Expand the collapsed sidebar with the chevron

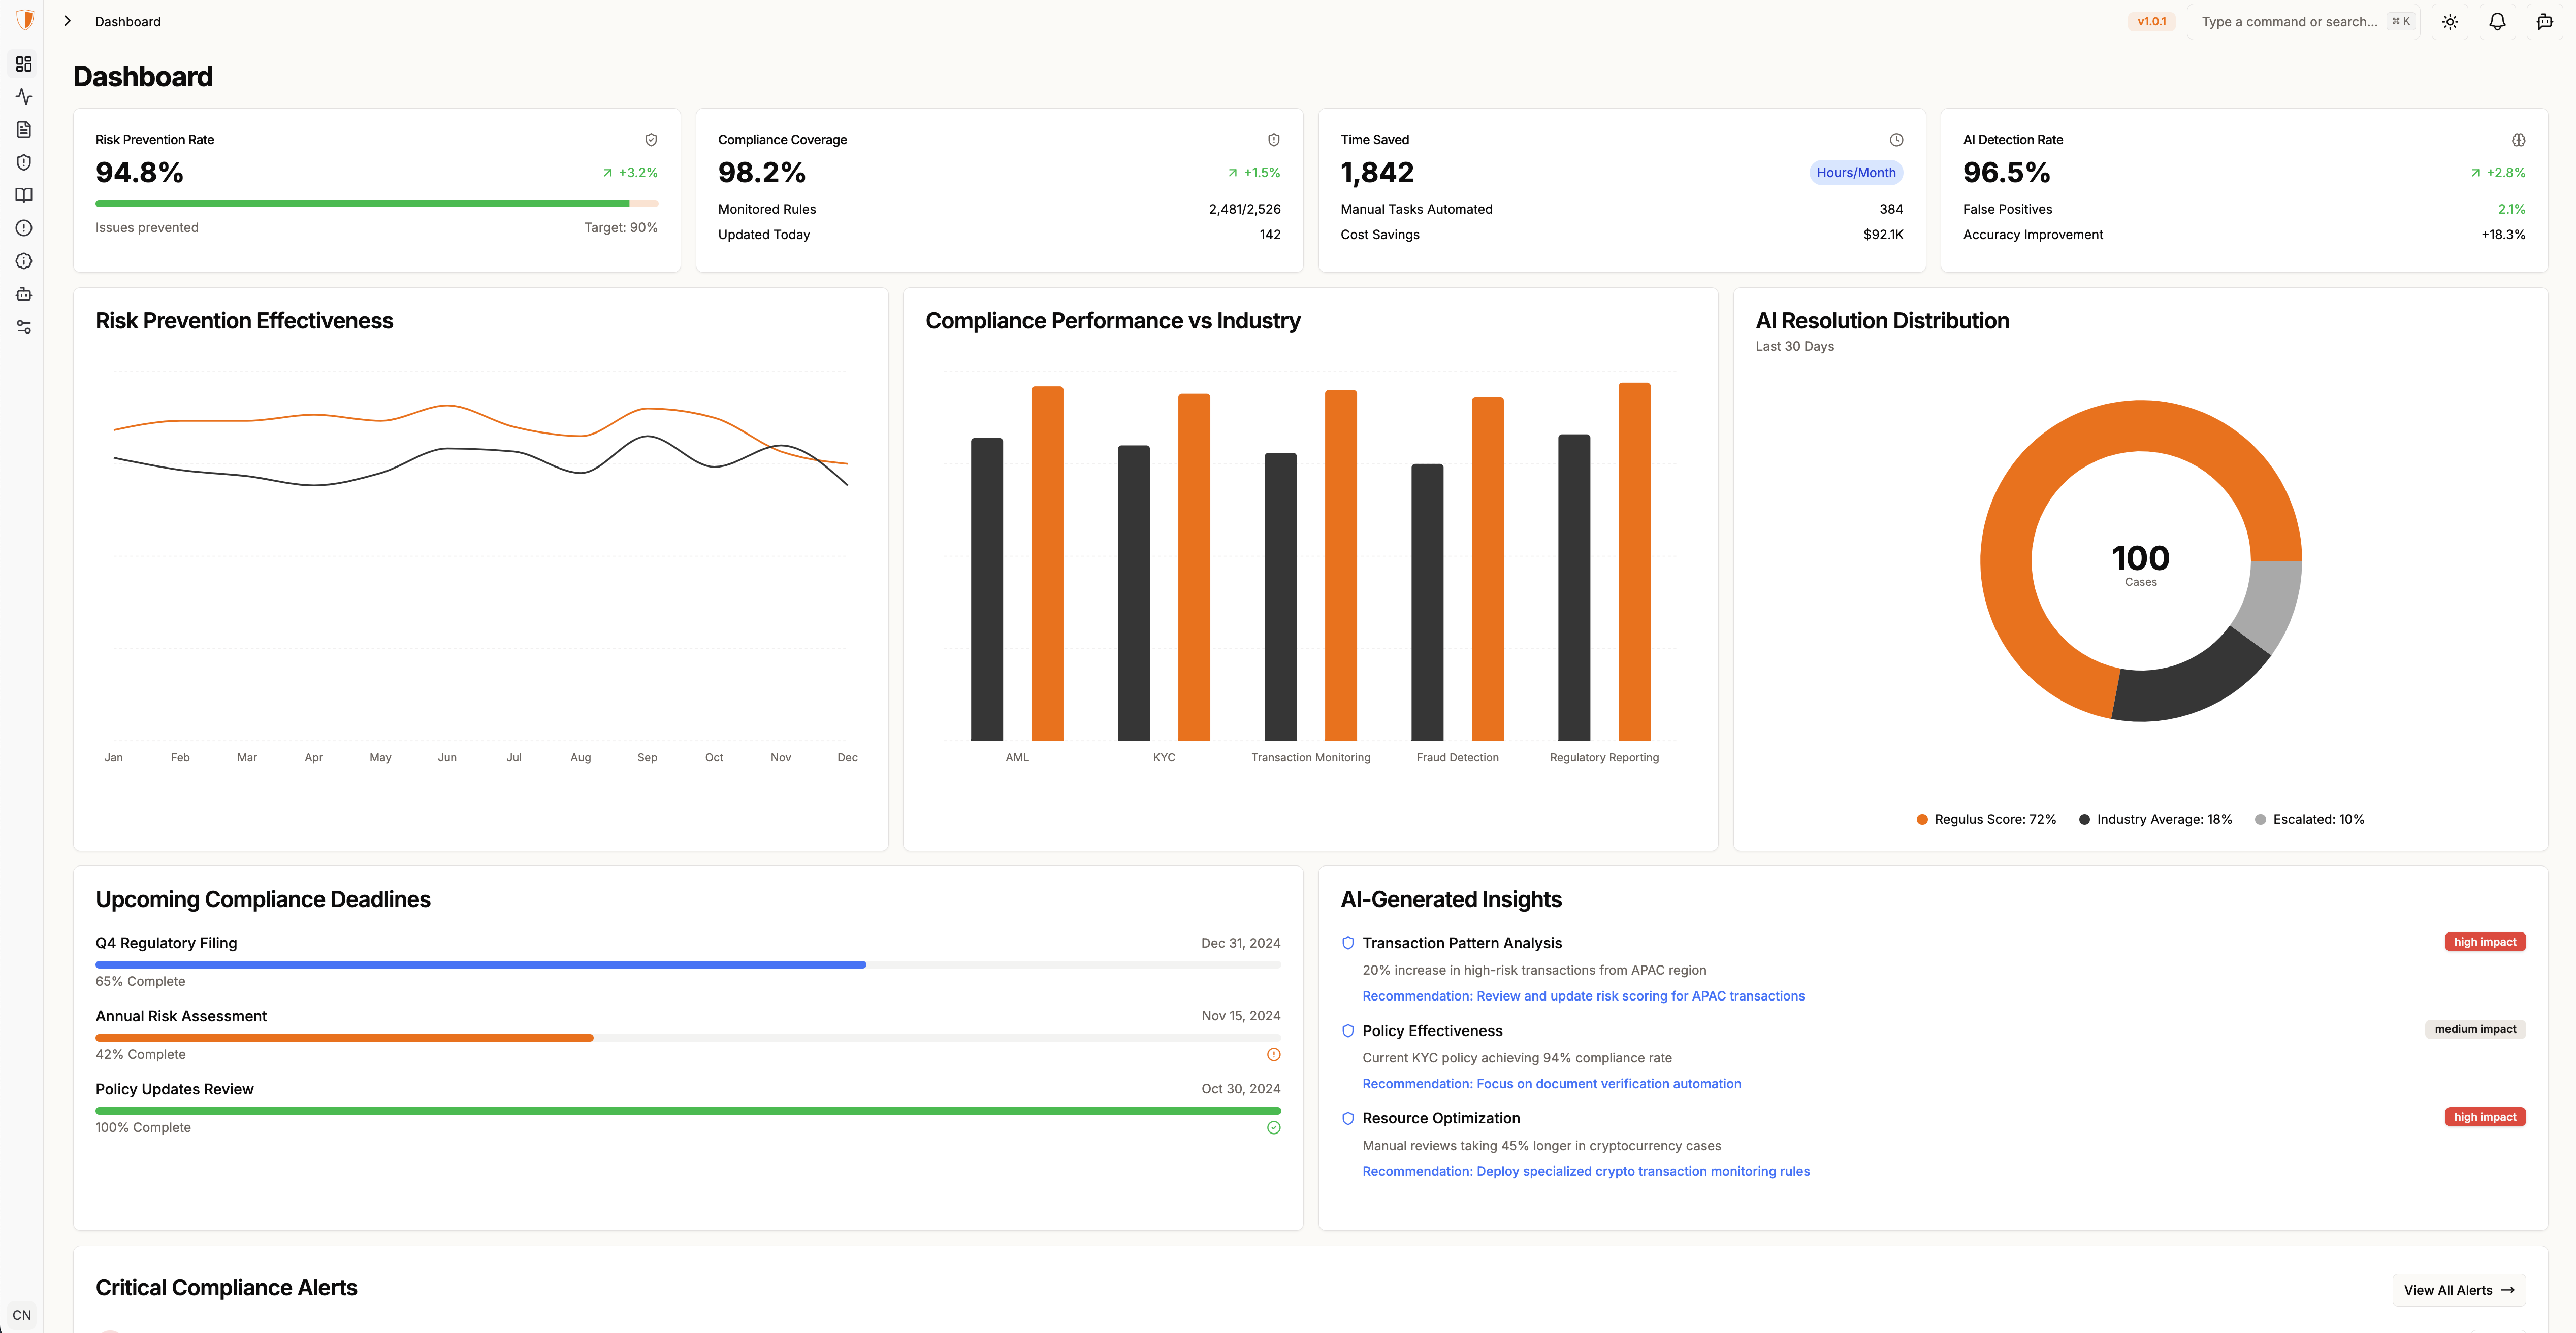coord(66,20)
